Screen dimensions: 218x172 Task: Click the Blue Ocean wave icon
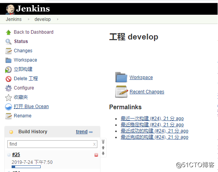(x=9, y=107)
